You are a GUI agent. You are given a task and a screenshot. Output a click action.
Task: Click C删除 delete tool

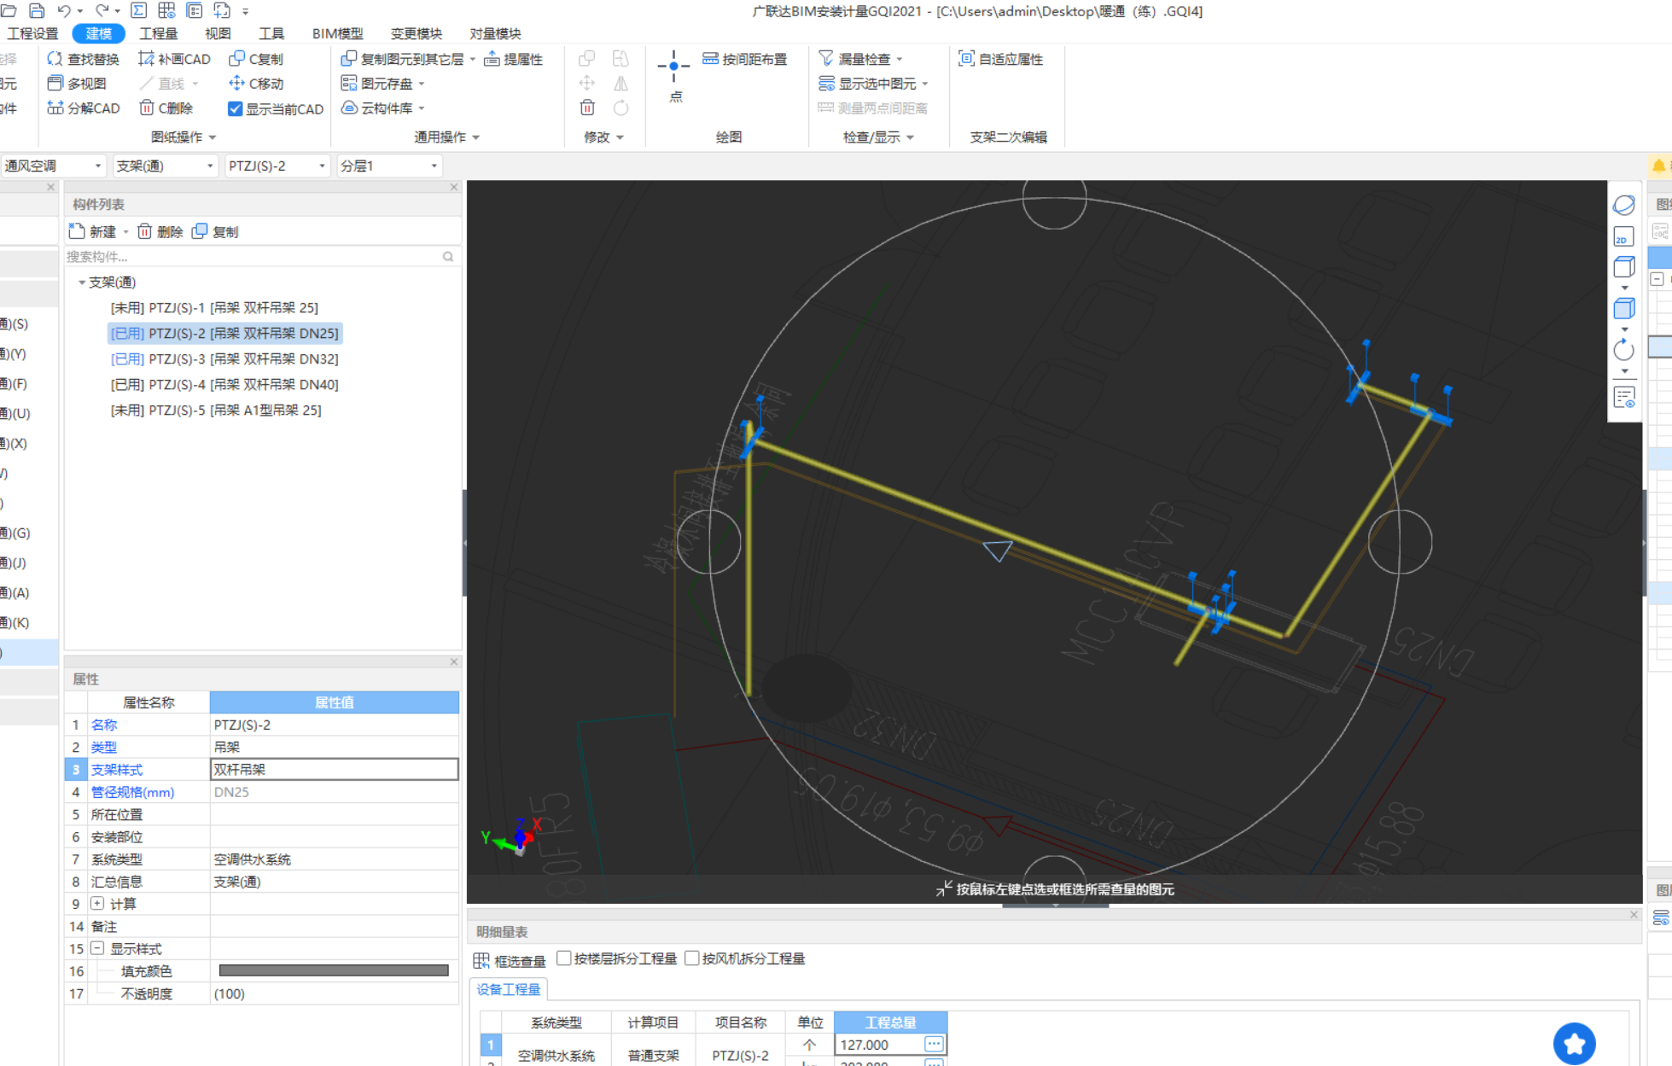click(166, 108)
